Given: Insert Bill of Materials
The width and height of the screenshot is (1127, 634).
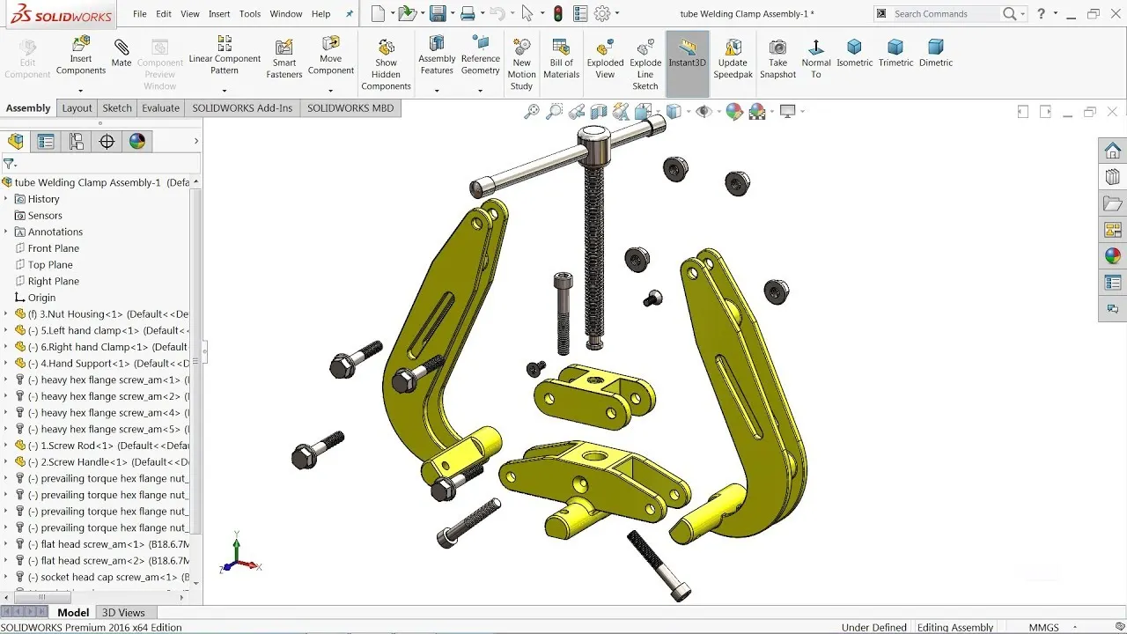Looking at the screenshot, I should coord(561,59).
